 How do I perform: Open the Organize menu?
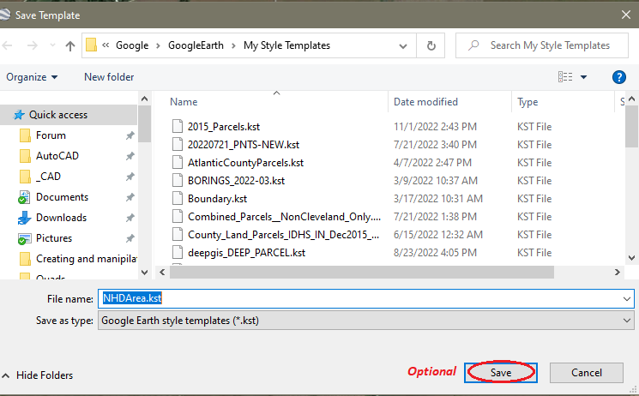tap(32, 77)
